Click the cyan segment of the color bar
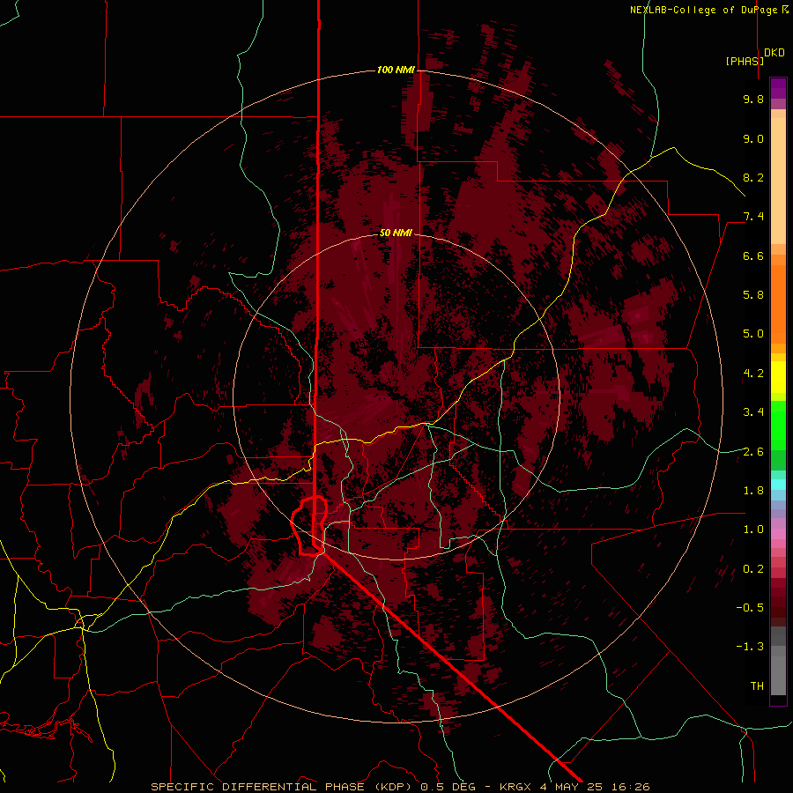This screenshot has width=793, height=793. click(x=778, y=485)
